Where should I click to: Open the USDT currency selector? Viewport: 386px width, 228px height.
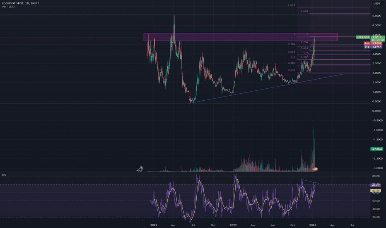[377, 3]
